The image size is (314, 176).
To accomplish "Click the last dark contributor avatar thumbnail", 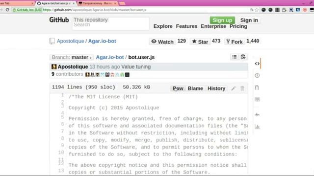I will point(127,75).
